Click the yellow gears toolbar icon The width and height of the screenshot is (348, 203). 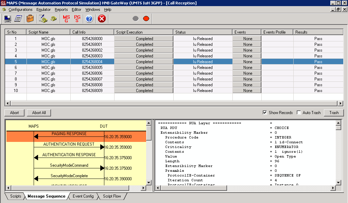53,19
